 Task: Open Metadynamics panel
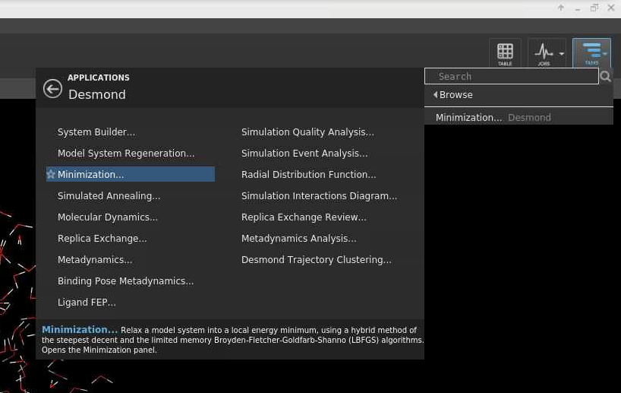[x=95, y=260]
